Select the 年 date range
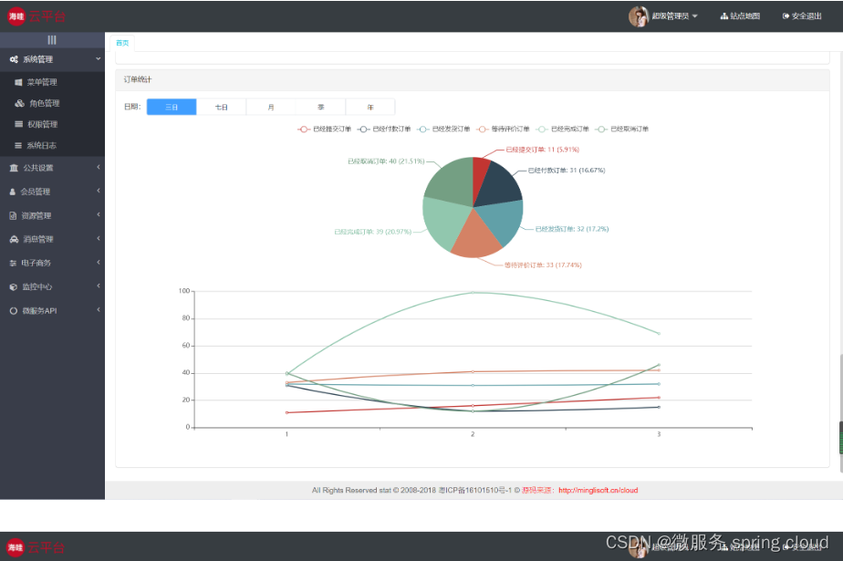The width and height of the screenshot is (843, 561). click(370, 107)
